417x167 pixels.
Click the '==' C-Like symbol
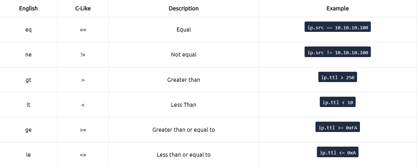(x=83, y=30)
